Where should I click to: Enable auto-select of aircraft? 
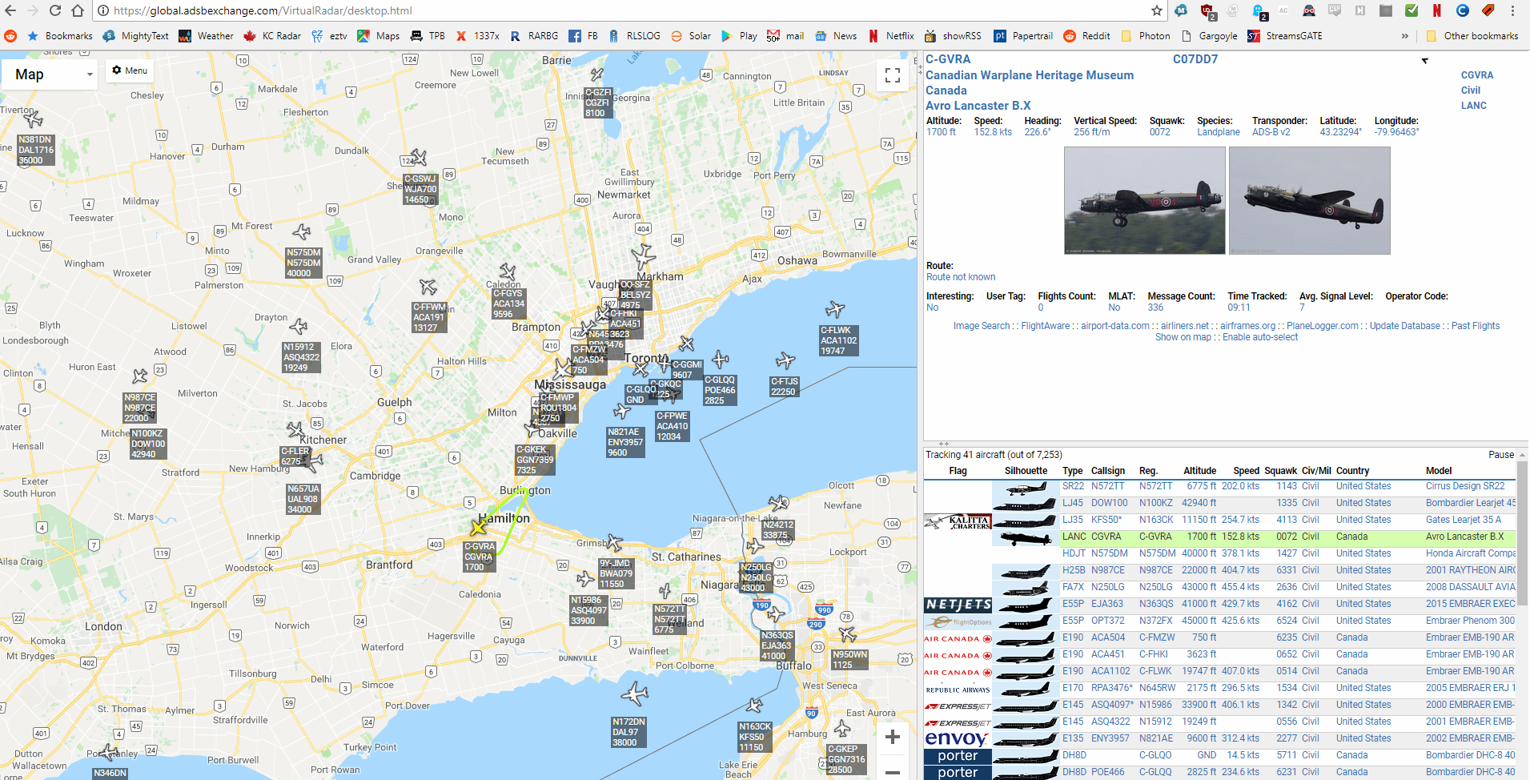(1260, 337)
